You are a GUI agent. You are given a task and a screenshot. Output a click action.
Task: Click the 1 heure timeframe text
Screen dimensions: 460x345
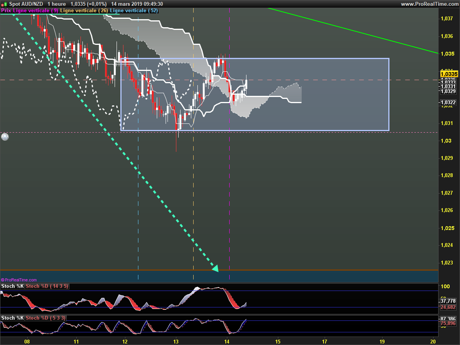coord(57,4)
